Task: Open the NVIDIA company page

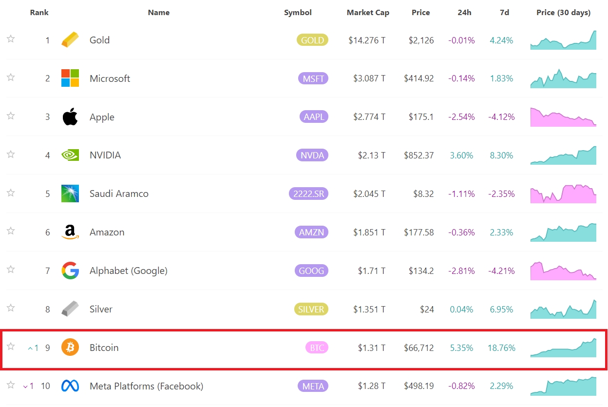Action: pyautogui.click(x=105, y=155)
